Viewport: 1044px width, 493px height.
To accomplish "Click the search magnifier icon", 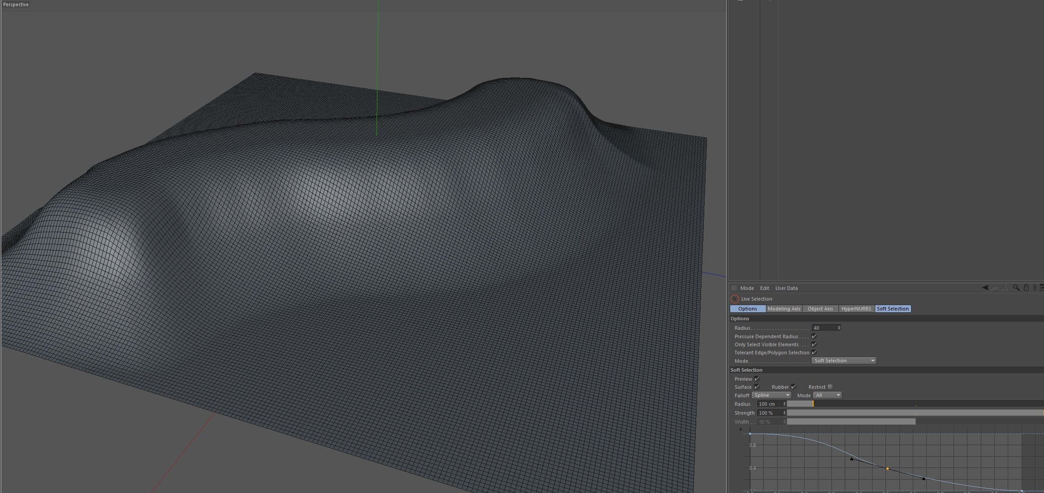I will point(1016,288).
